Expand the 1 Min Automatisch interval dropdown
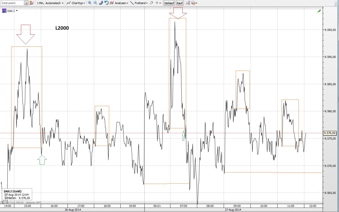339x212 pixels. 50,3
